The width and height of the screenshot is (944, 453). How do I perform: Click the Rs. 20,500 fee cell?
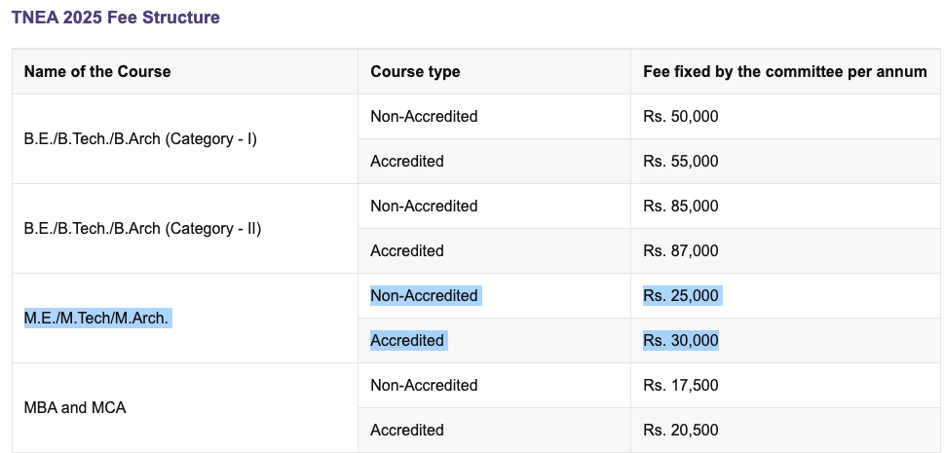coord(680,430)
